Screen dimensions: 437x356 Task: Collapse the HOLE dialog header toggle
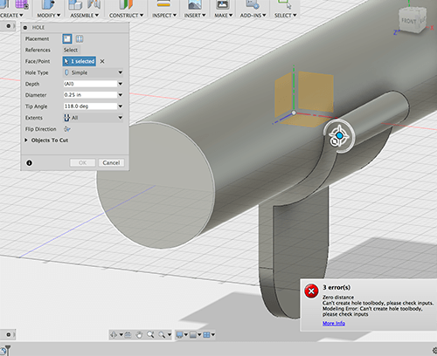(x=25, y=27)
